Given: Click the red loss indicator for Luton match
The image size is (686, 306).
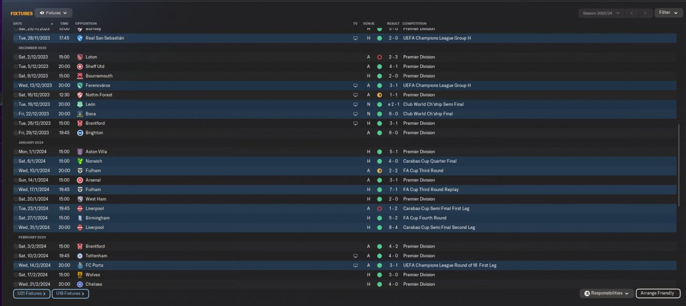Looking at the screenshot, I should [x=379, y=57].
